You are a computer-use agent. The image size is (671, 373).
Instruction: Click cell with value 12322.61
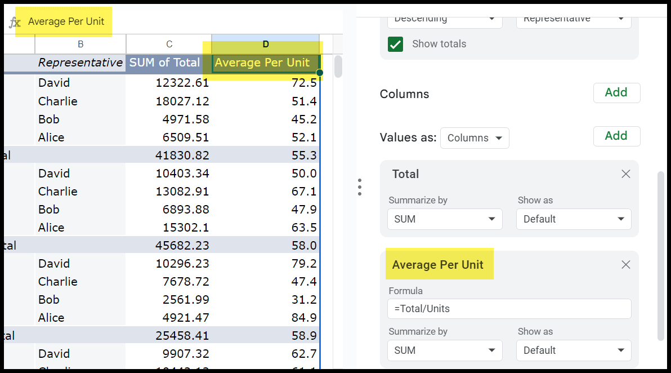pyautogui.click(x=169, y=83)
